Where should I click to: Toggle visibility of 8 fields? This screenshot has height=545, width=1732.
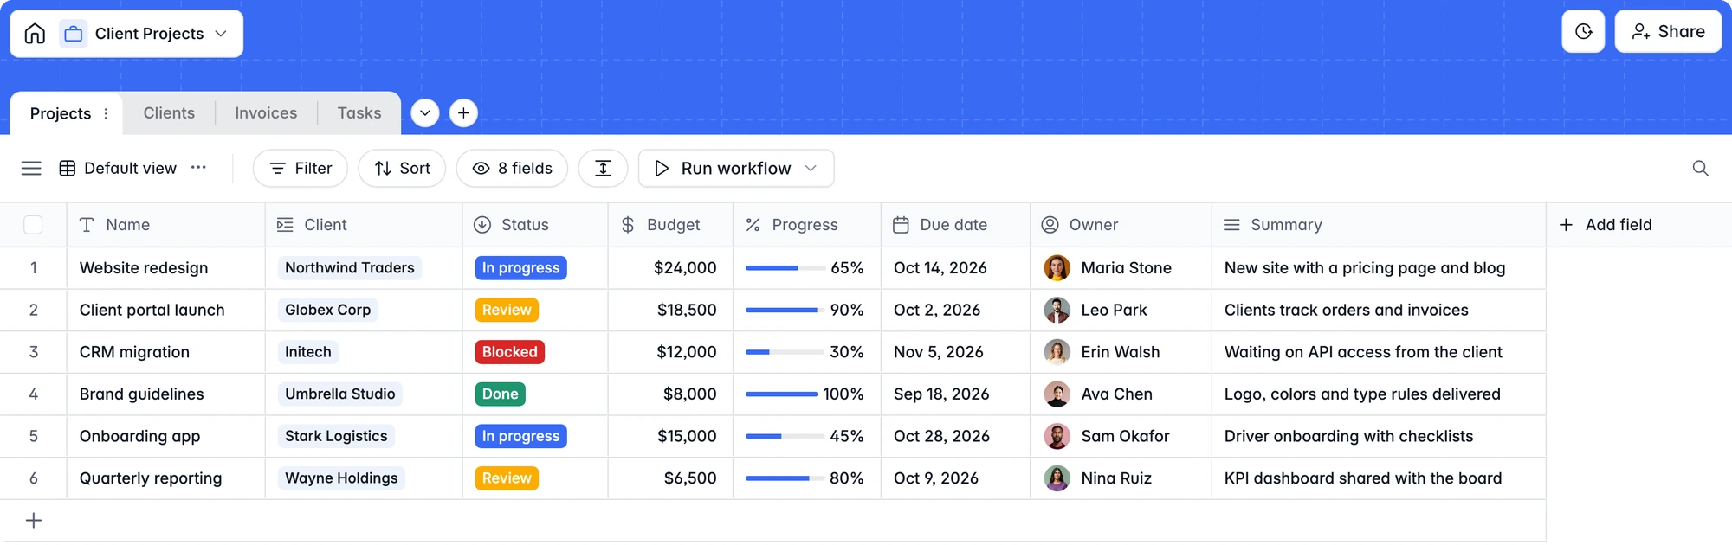tap(512, 168)
